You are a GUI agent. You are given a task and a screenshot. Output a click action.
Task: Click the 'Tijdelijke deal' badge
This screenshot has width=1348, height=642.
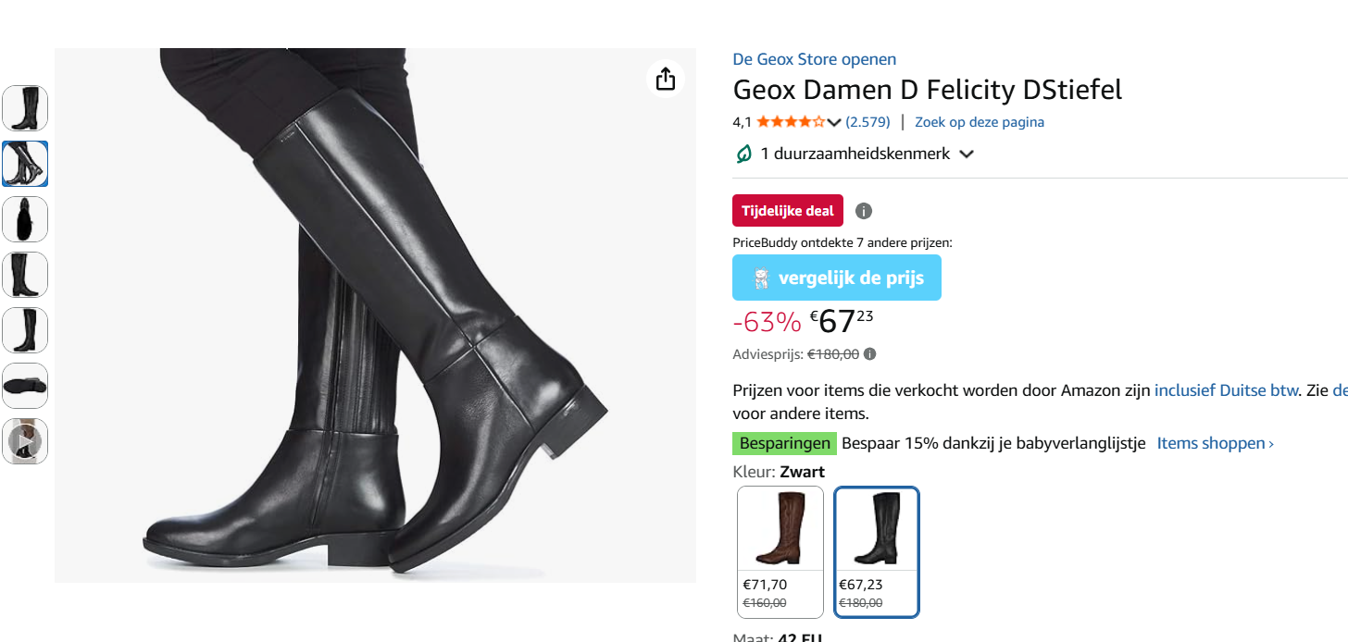click(787, 211)
